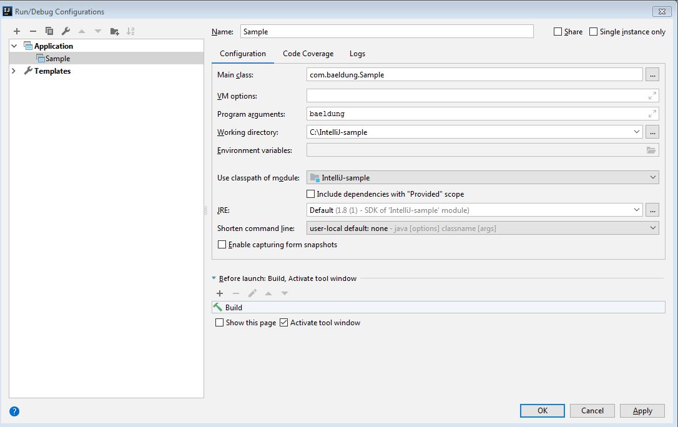Copy the configuration using the duplicate icon
Viewport: 678px width, 427px height.
pyautogui.click(x=49, y=31)
